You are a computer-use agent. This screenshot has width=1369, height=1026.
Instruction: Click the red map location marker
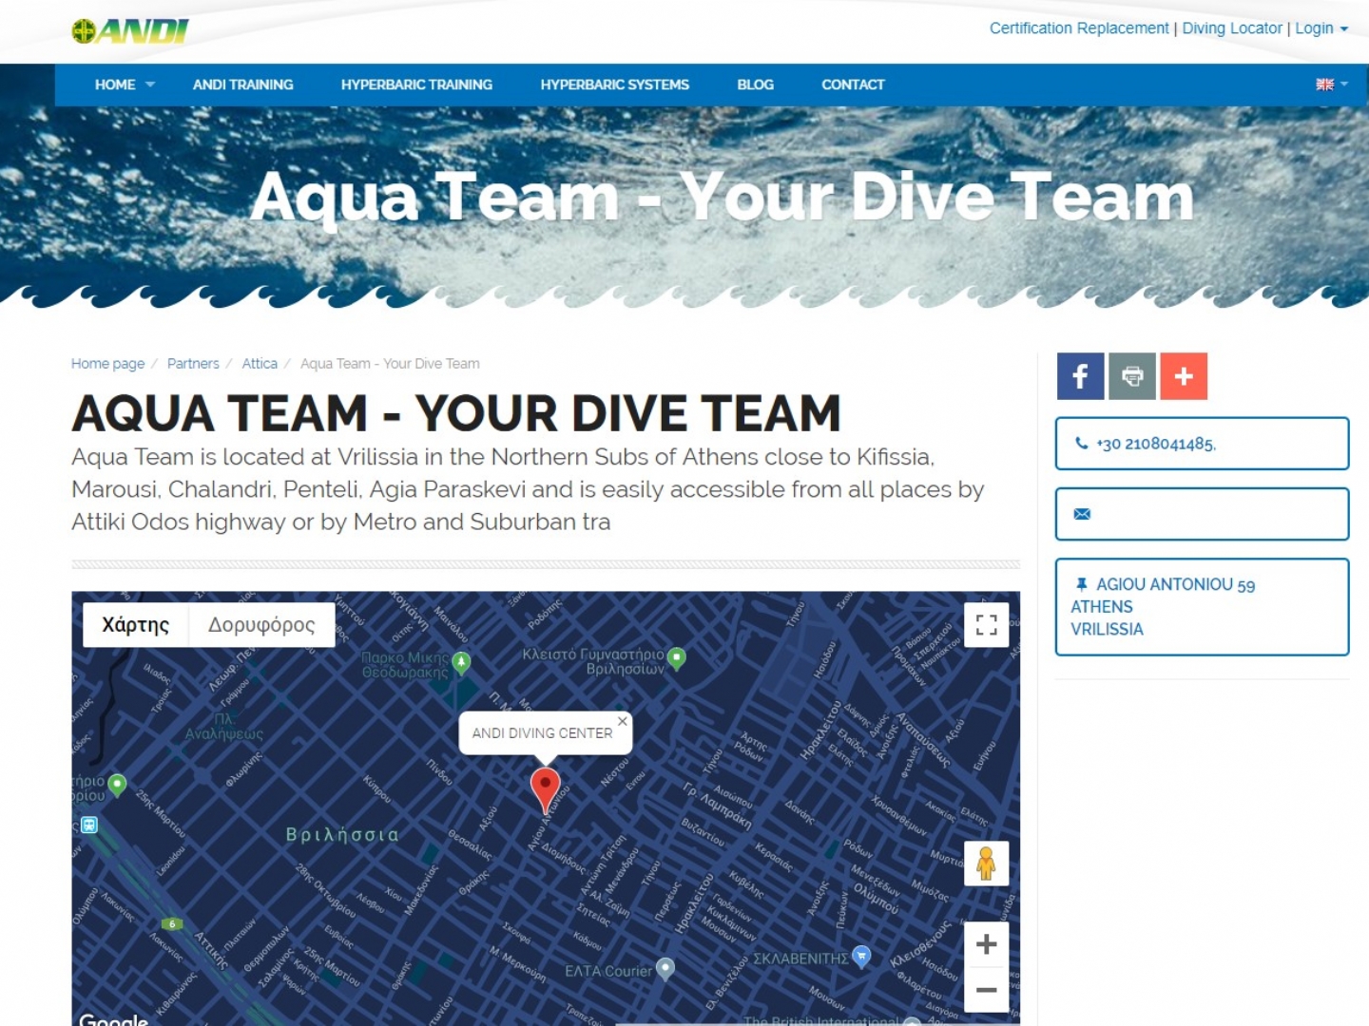pyautogui.click(x=545, y=790)
